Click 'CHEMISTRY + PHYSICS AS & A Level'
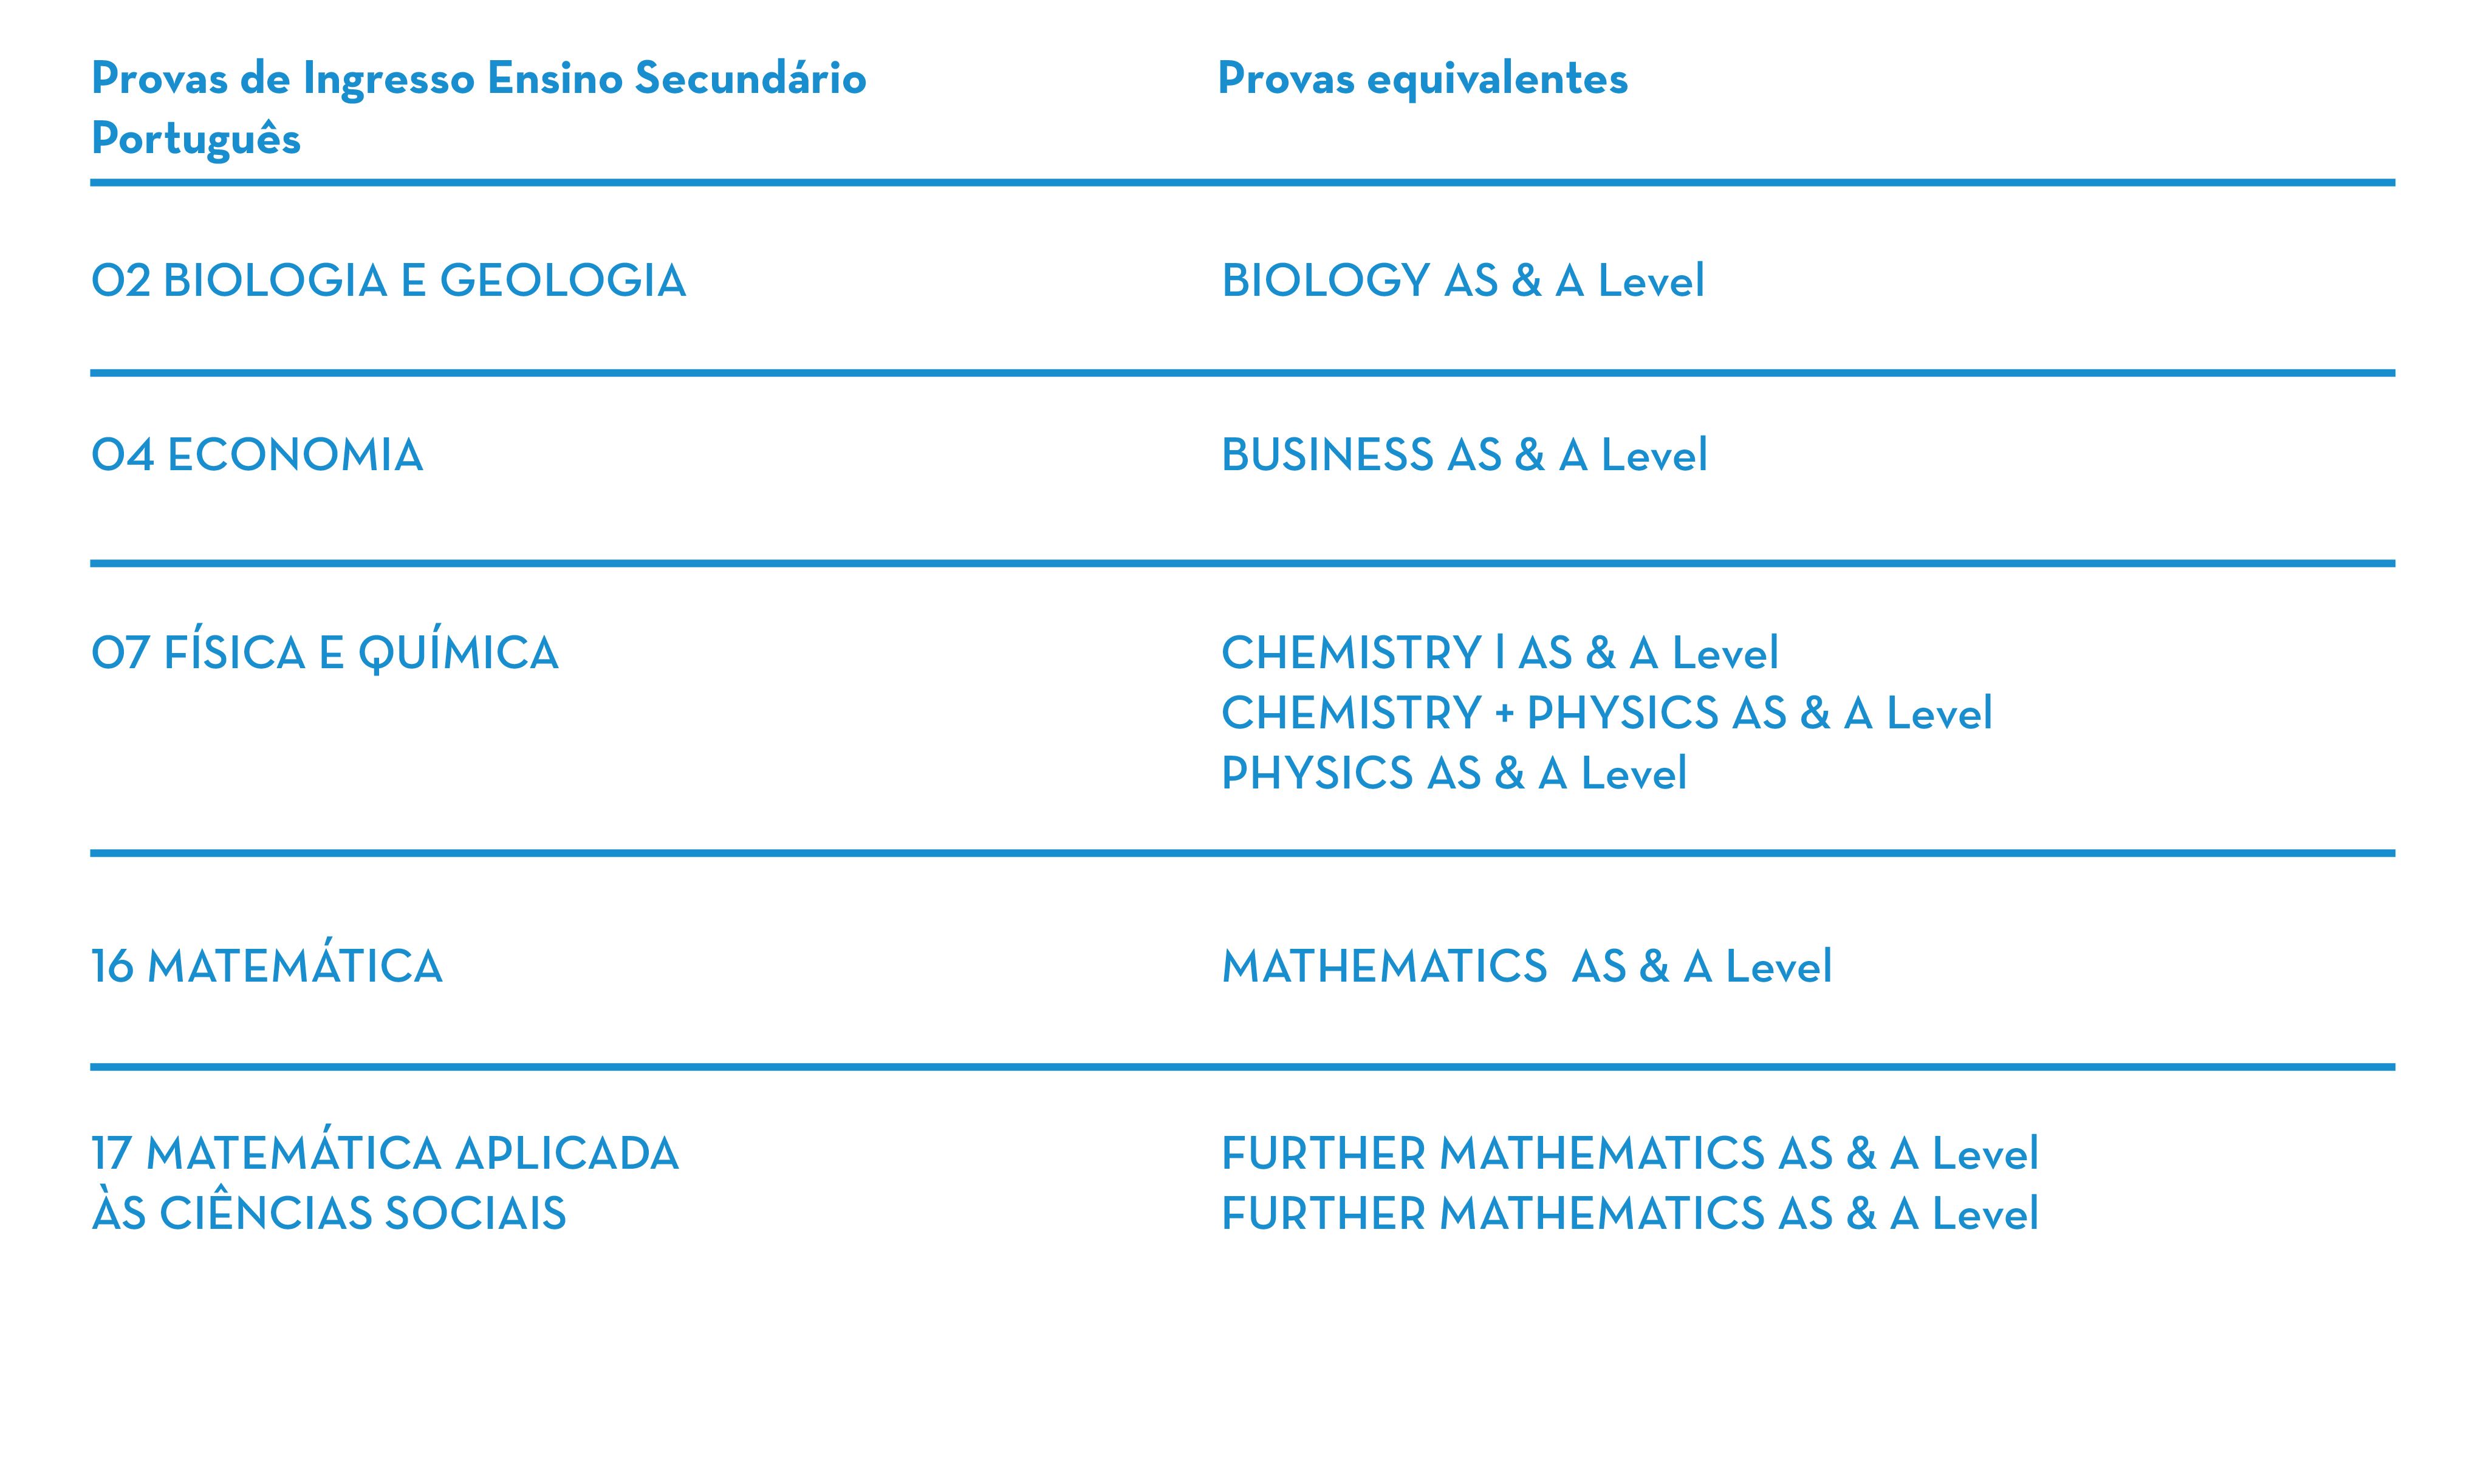2478x1484 pixels. point(1606,714)
